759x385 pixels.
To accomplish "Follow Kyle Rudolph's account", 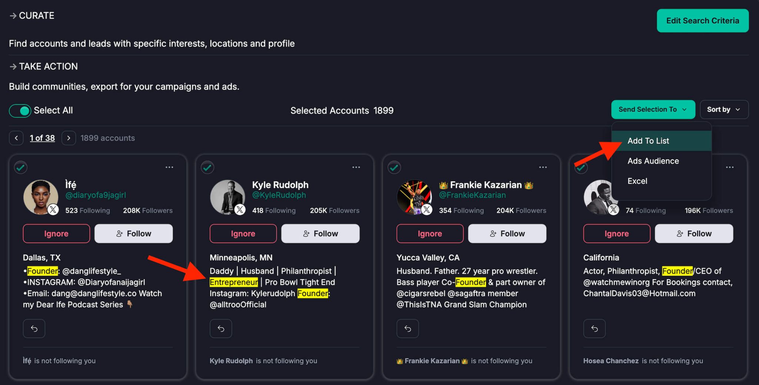I will click(x=320, y=234).
